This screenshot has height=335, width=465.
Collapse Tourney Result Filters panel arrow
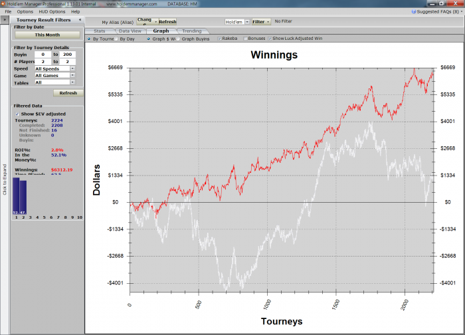80,19
